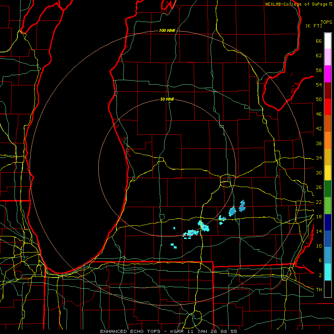
Task: Click the legend value "38"
Action: [319, 143]
